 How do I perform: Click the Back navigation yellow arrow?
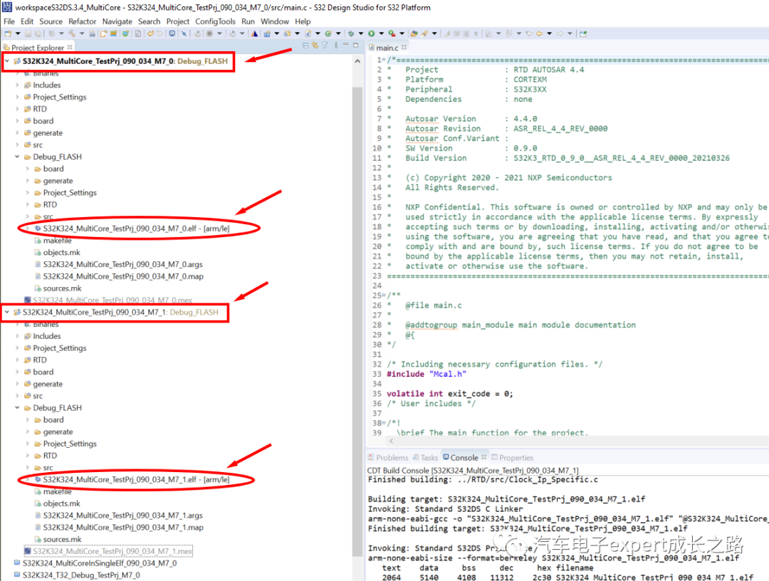coord(539,34)
